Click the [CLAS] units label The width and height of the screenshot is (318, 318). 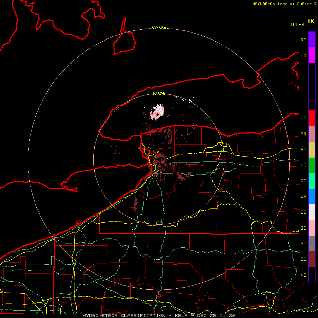(299, 24)
